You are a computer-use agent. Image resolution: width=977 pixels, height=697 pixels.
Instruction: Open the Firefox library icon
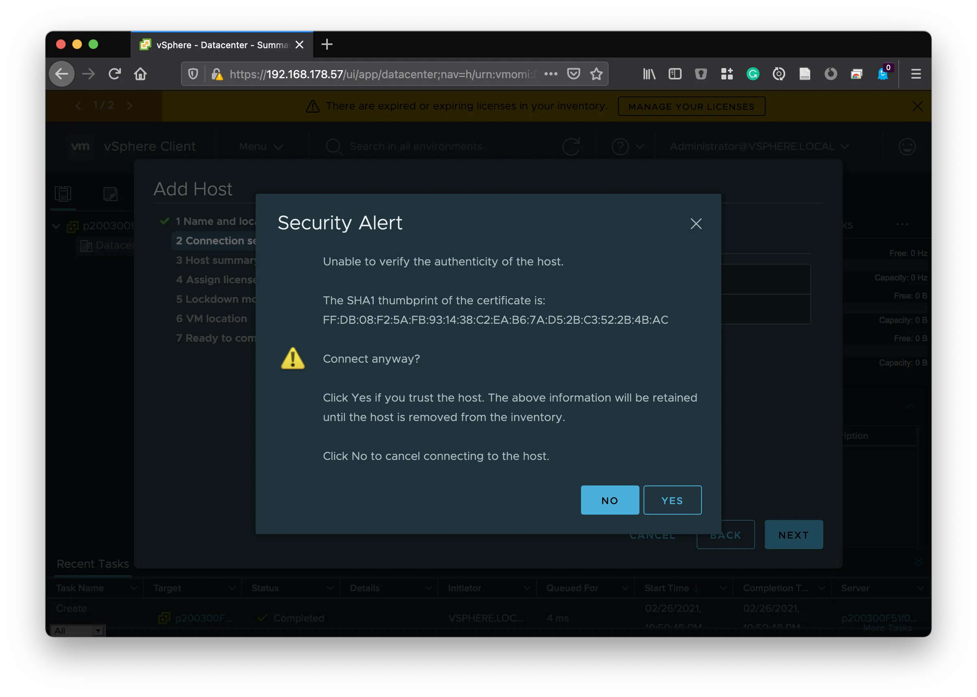649,74
